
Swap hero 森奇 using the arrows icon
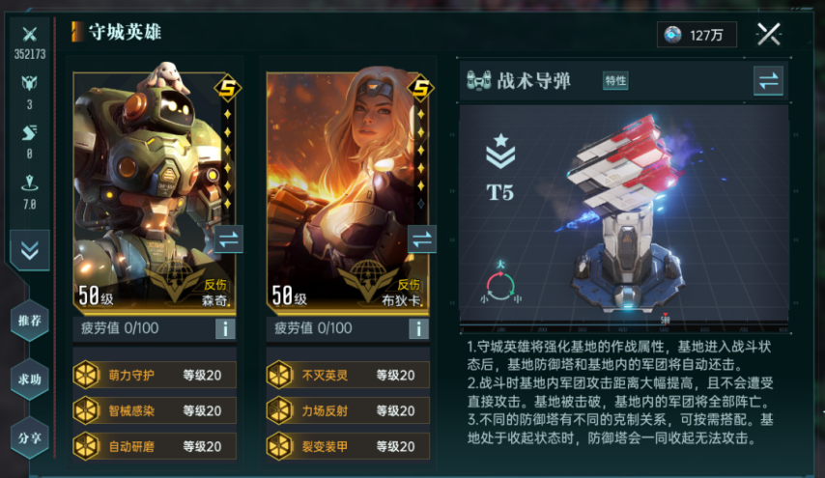click(228, 239)
